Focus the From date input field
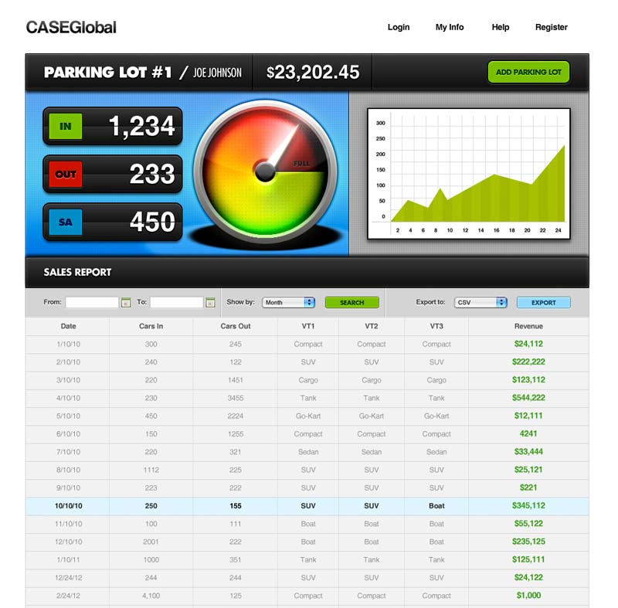The height and width of the screenshot is (608, 618). (92, 302)
